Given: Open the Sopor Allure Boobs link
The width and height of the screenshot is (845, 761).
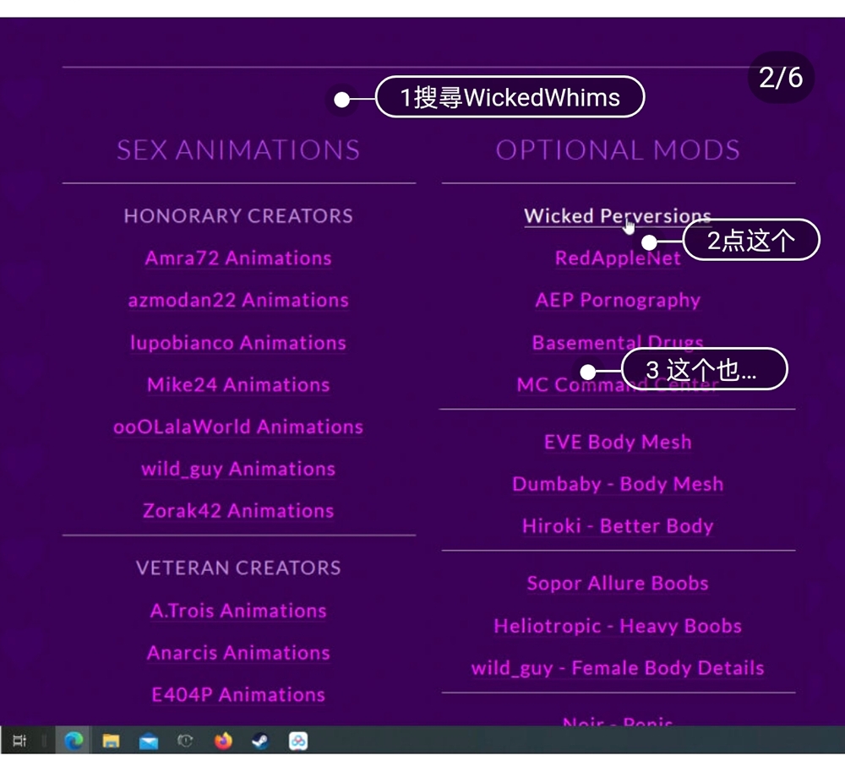Looking at the screenshot, I should [618, 584].
